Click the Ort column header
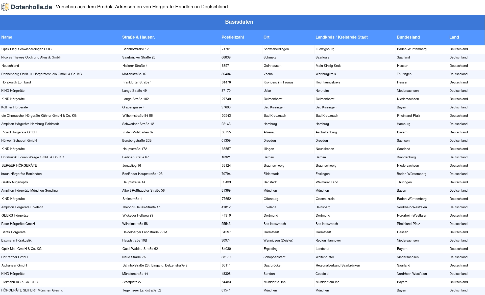 (266, 37)
